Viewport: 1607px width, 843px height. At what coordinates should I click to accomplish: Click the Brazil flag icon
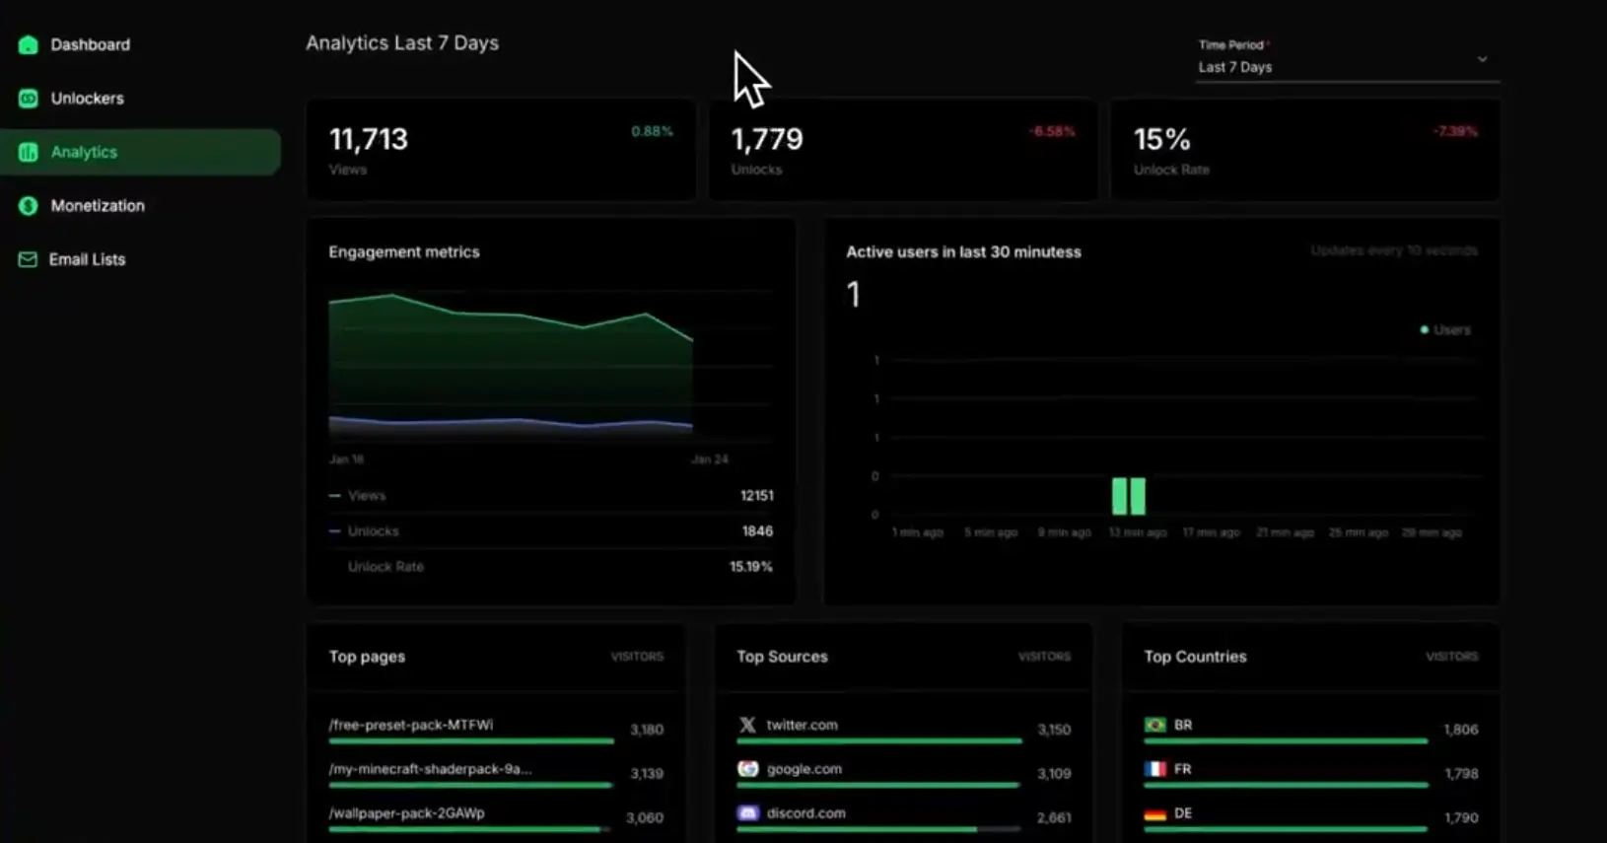click(x=1154, y=725)
